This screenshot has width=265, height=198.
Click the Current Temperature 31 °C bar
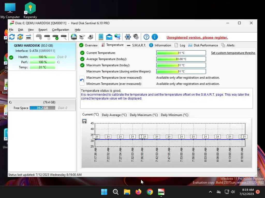[181, 53]
